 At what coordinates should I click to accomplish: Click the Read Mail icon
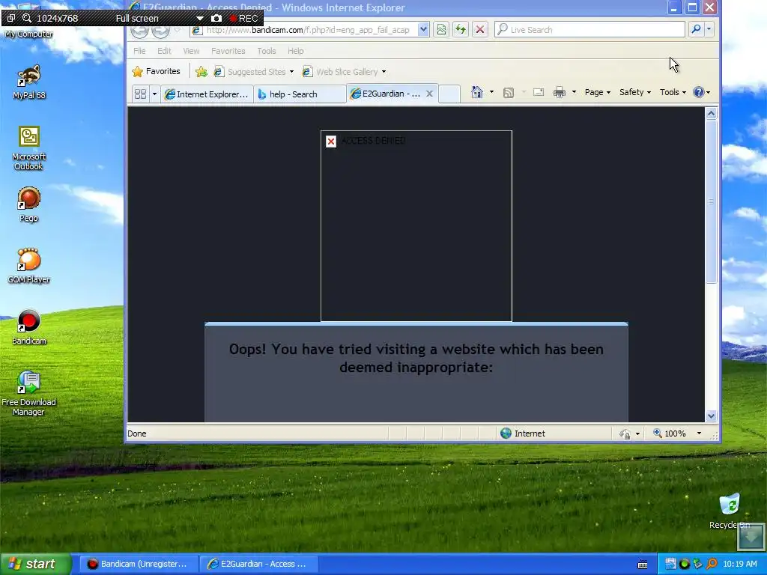point(539,92)
